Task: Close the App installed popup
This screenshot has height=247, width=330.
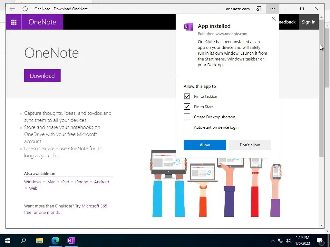Action: (x=273, y=19)
